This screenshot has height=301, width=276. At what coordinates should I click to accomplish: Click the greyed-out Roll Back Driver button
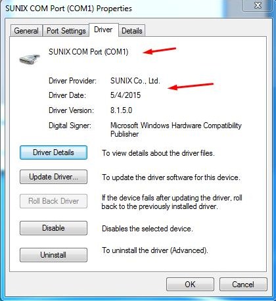(53, 201)
